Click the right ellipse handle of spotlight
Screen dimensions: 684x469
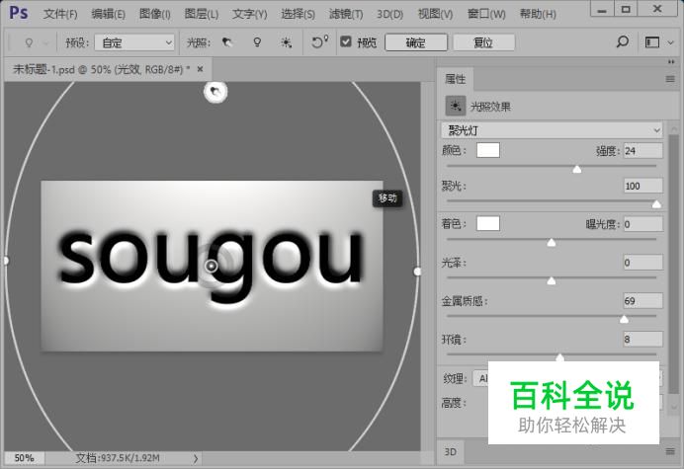click(417, 272)
